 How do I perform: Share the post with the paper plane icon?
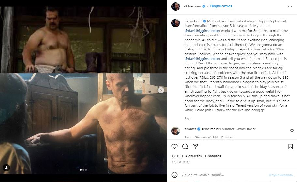coord(195,146)
